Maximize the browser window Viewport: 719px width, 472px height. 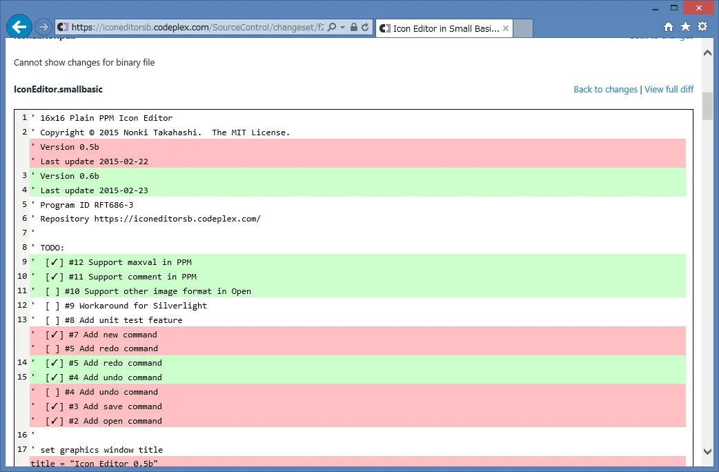pos(673,8)
